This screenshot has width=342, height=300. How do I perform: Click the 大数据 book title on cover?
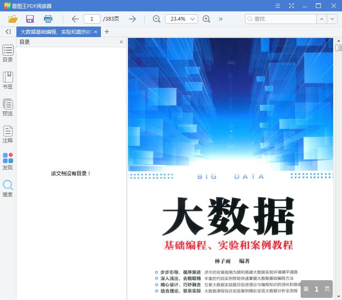tap(228, 216)
